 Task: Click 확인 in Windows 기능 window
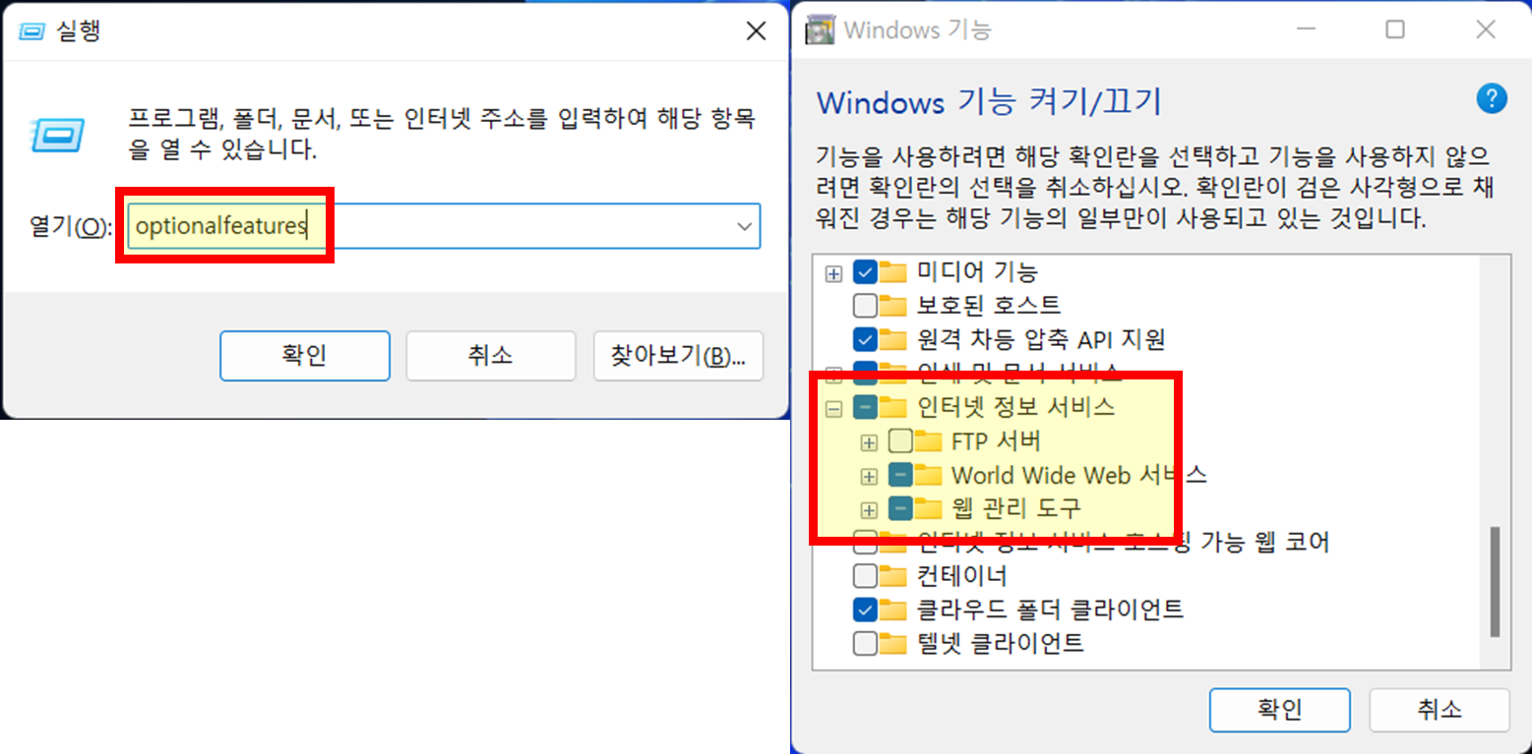[x=1280, y=710]
